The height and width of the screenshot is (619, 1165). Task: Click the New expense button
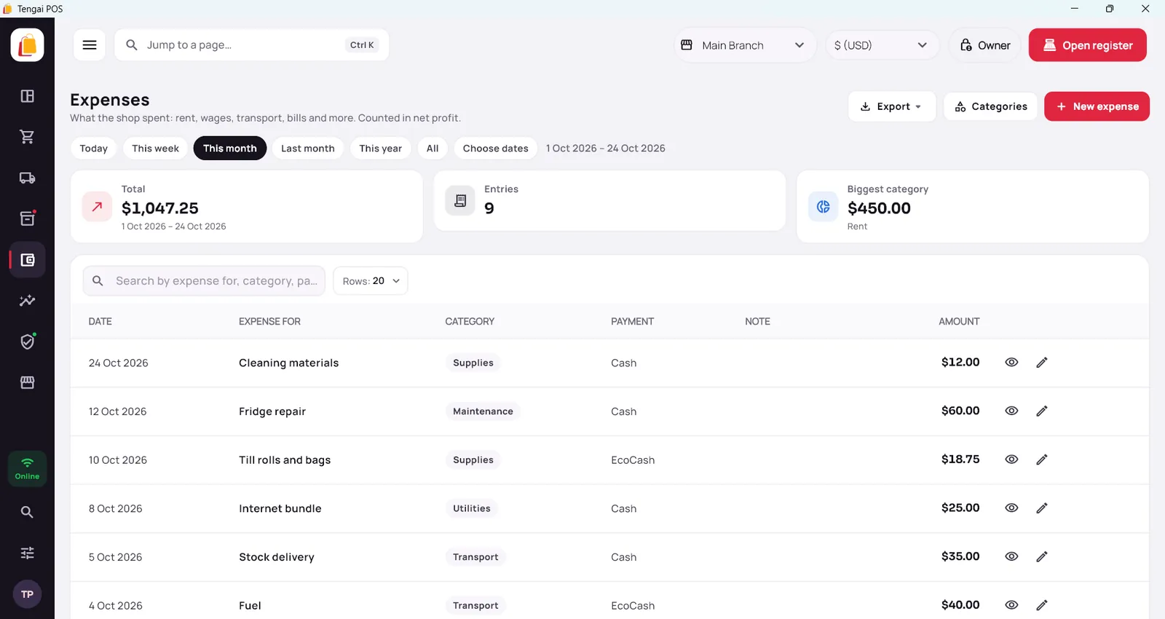[1097, 106]
